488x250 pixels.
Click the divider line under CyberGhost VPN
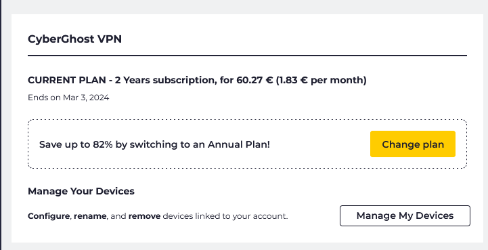click(248, 56)
